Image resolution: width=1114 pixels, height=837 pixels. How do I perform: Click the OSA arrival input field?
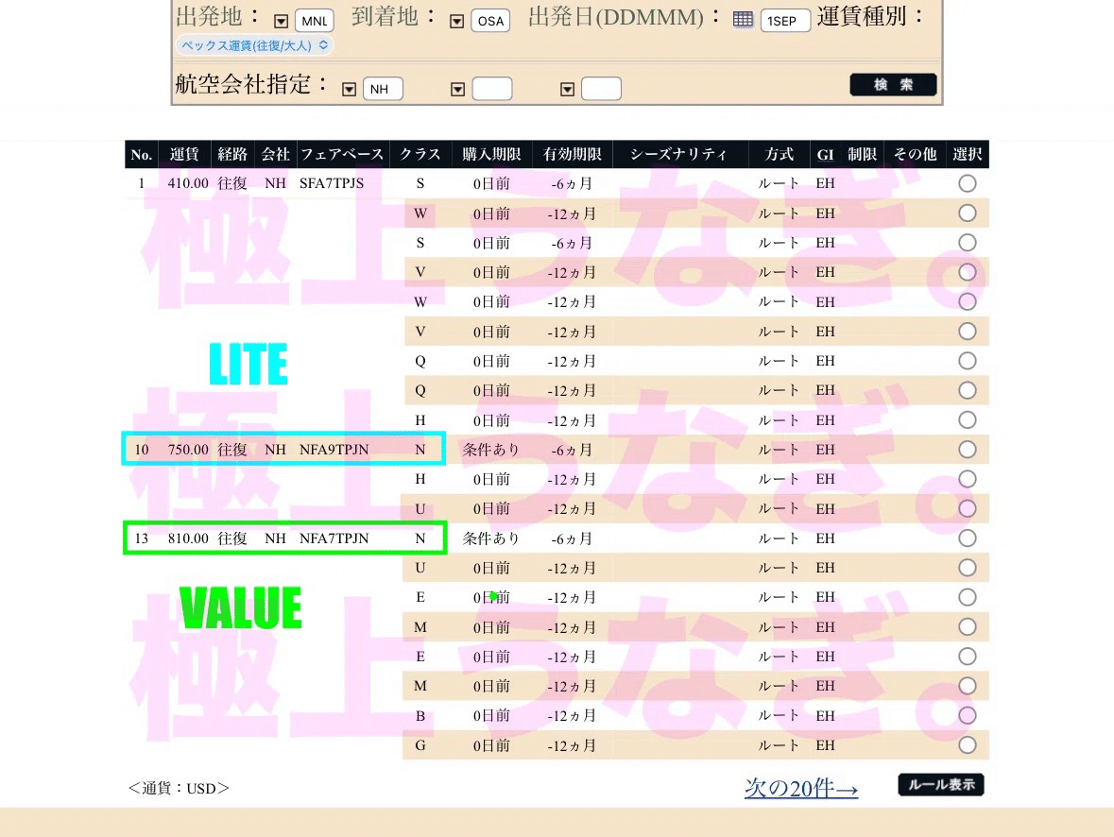pyautogui.click(x=490, y=21)
